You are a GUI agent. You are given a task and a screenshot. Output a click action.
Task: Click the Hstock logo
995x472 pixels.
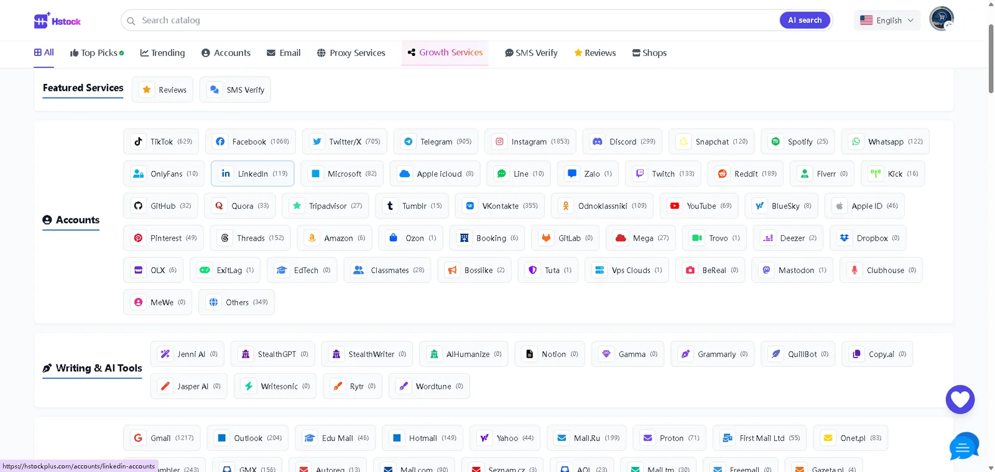pyautogui.click(x=57, y=21)
